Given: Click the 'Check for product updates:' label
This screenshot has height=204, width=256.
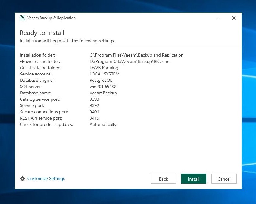Looking at the screenshot, I should pos(46,125).
